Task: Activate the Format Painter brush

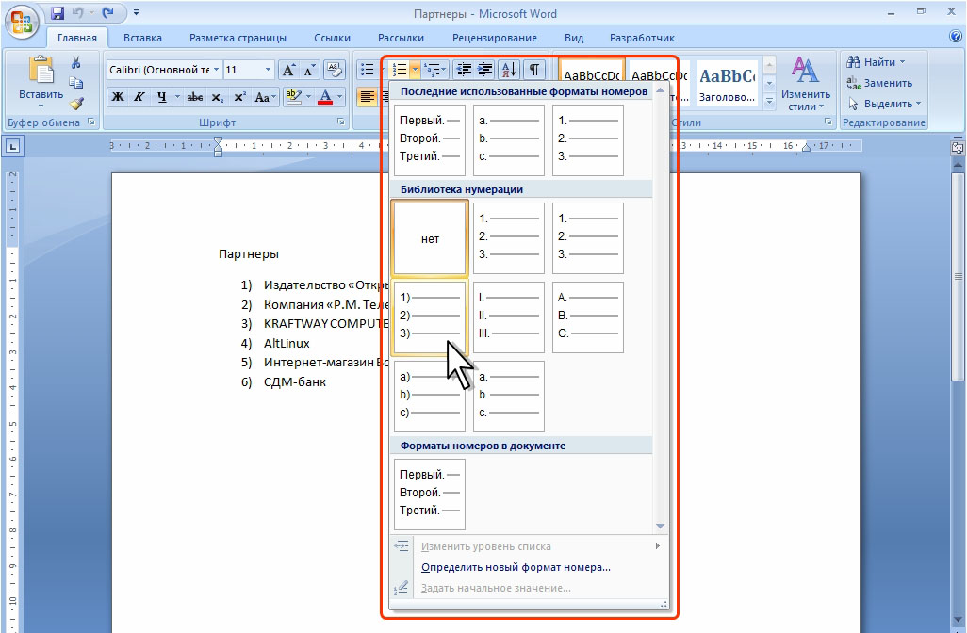Action: [75, 103]
